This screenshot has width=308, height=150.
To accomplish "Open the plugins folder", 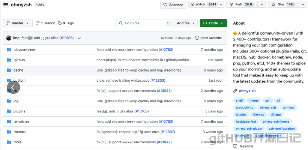I will [x=19, y=111].
